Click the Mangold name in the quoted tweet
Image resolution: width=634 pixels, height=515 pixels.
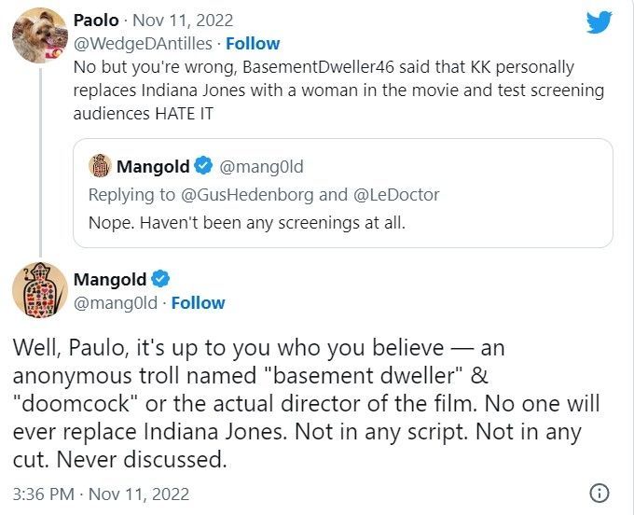point(153,167)
